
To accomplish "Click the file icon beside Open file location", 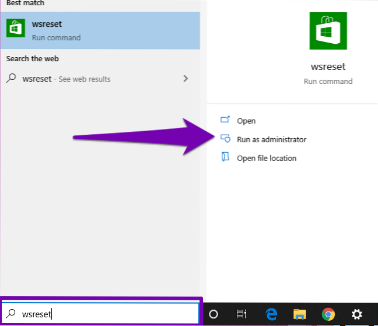I will coord(225,157).
